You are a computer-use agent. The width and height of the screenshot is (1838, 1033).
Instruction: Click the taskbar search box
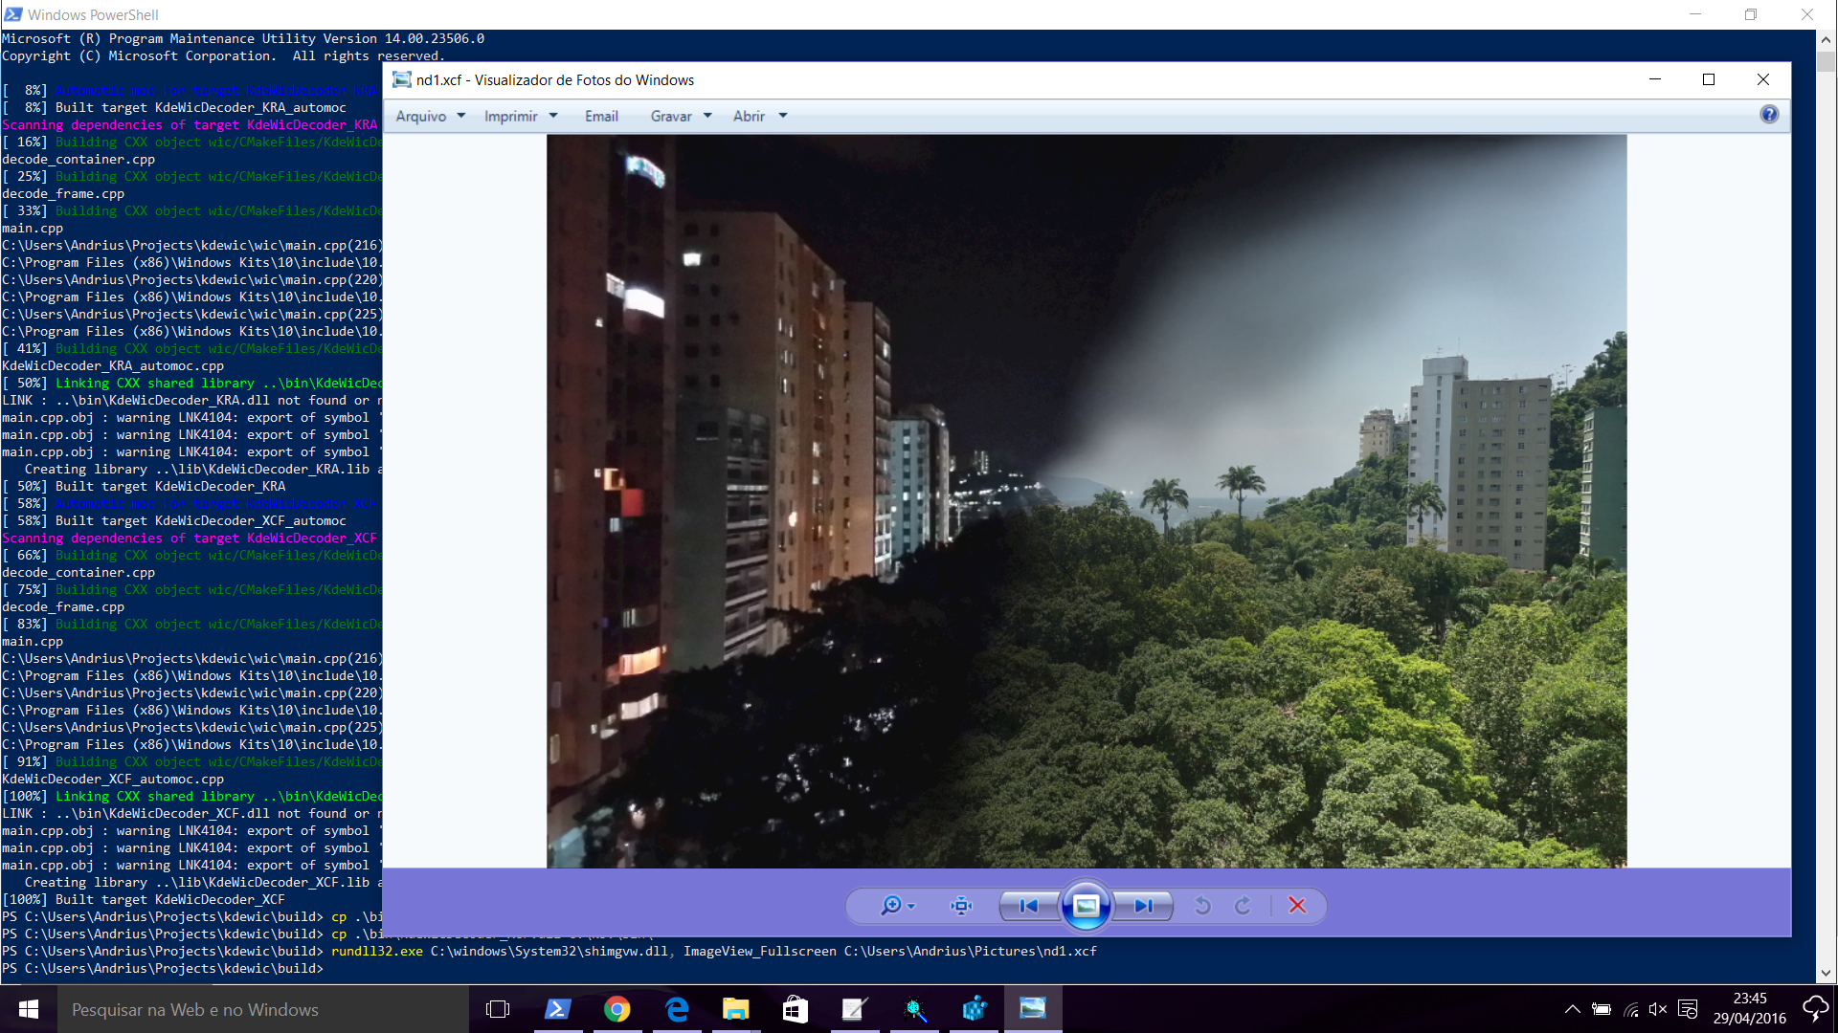263,1009
